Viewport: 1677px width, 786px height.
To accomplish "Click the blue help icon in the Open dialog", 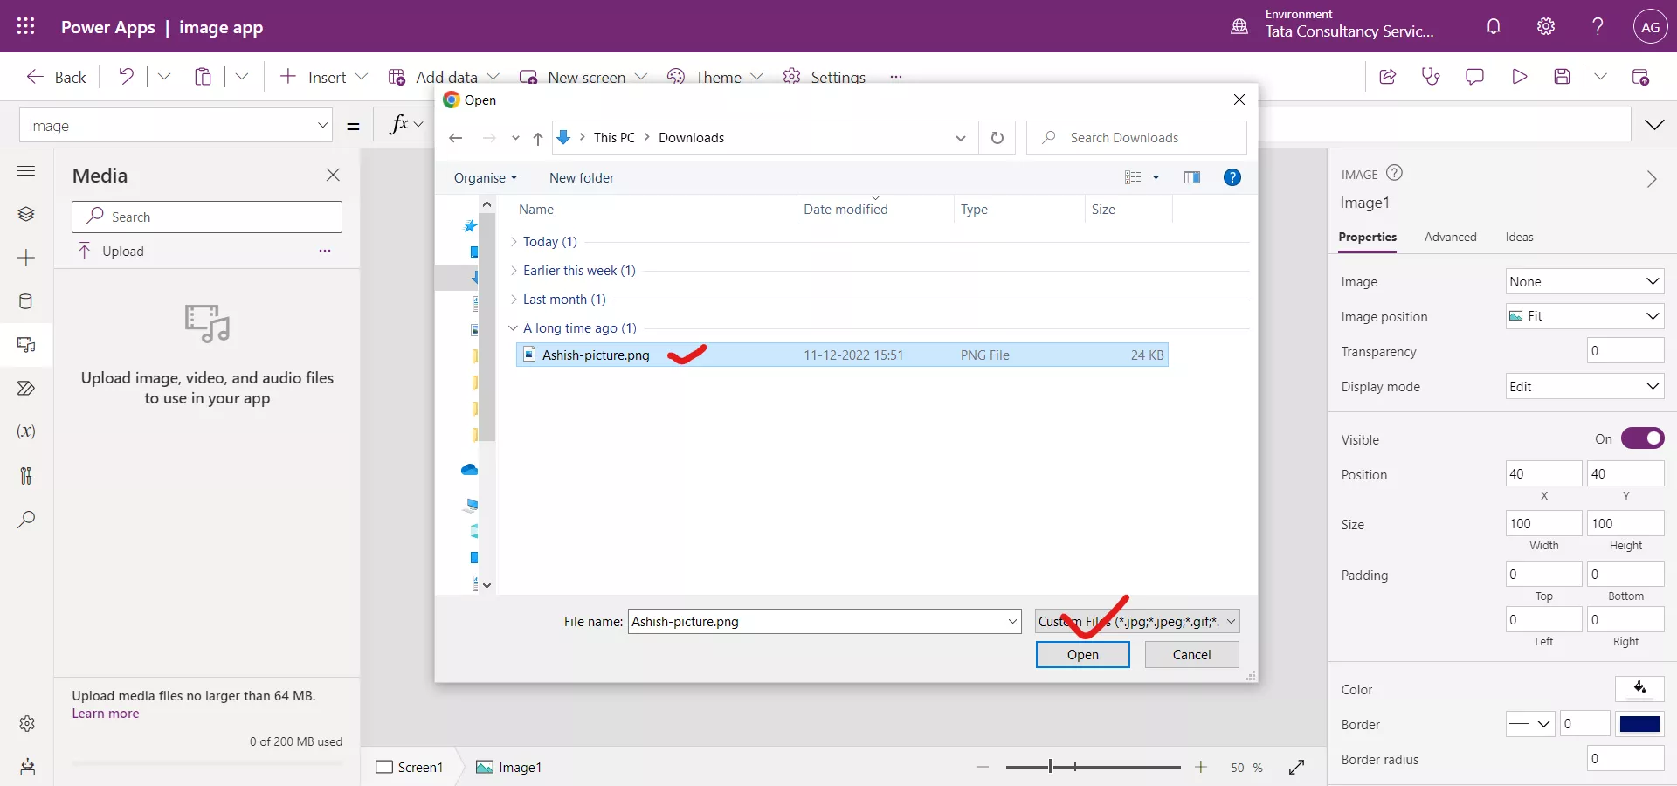I will tap(1232, 177).
